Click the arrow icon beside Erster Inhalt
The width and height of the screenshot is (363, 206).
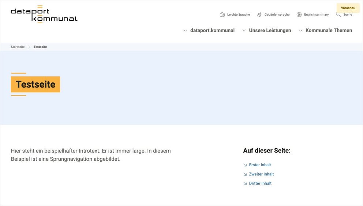245,165
